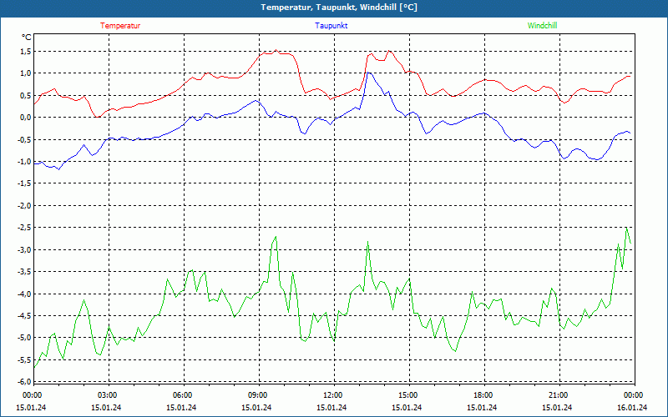Click the 21:00 time label on x-axis
Screen dimensions: 668x417
[558, 395]
